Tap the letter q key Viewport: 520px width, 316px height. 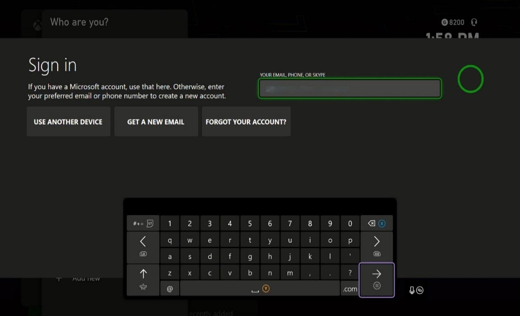coord(170,240)
